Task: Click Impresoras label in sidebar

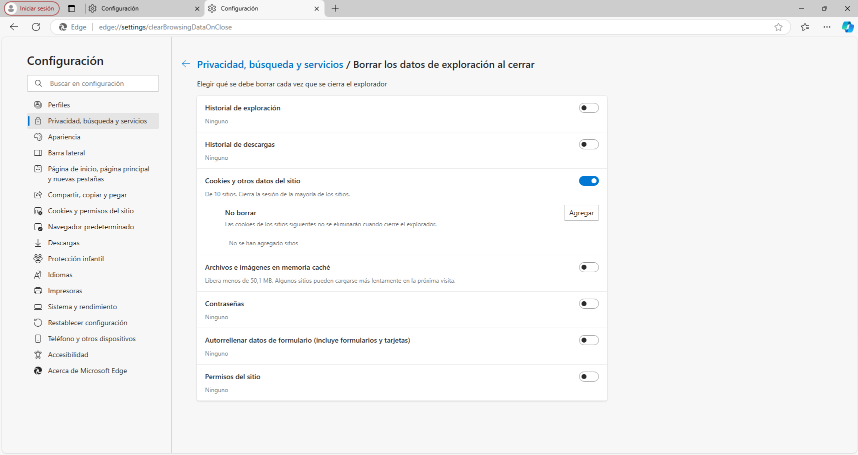Action: coord(65,291)
